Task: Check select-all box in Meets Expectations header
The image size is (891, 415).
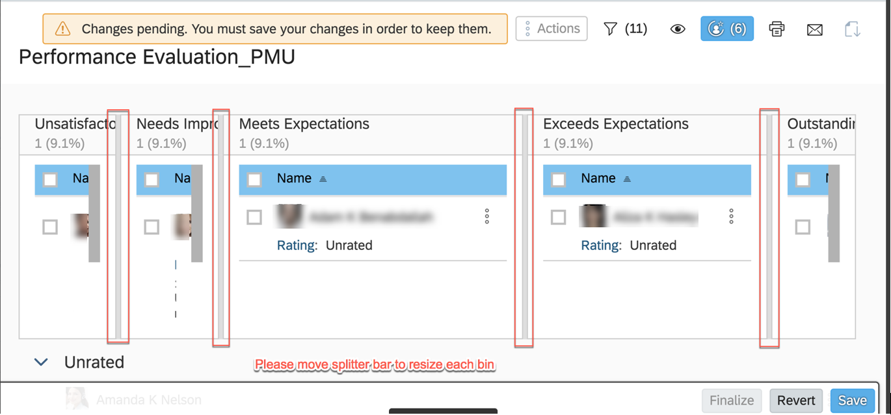Action: (x=254, y=180)
